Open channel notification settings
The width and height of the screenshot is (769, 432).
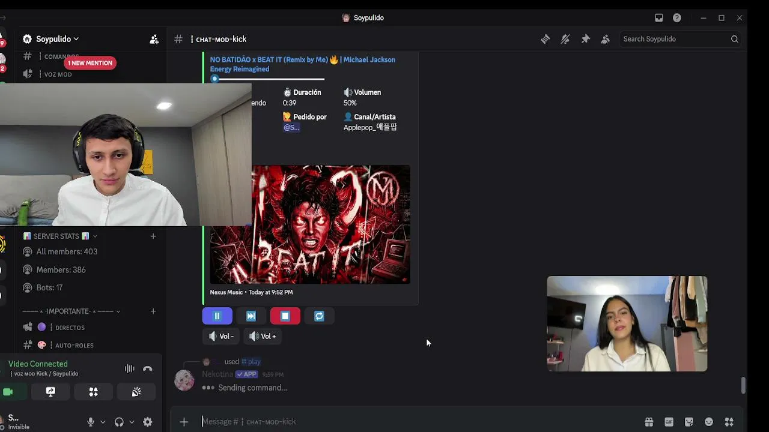point(565,39)
